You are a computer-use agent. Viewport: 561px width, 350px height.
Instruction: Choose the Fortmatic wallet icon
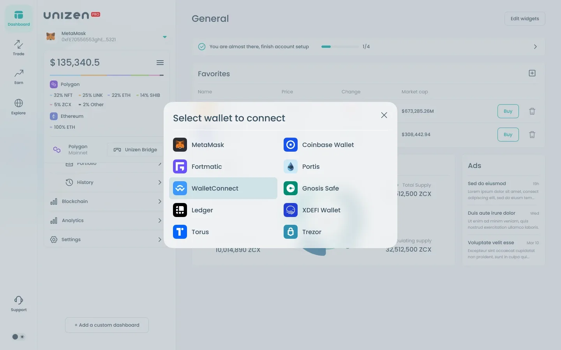point(180,166)
